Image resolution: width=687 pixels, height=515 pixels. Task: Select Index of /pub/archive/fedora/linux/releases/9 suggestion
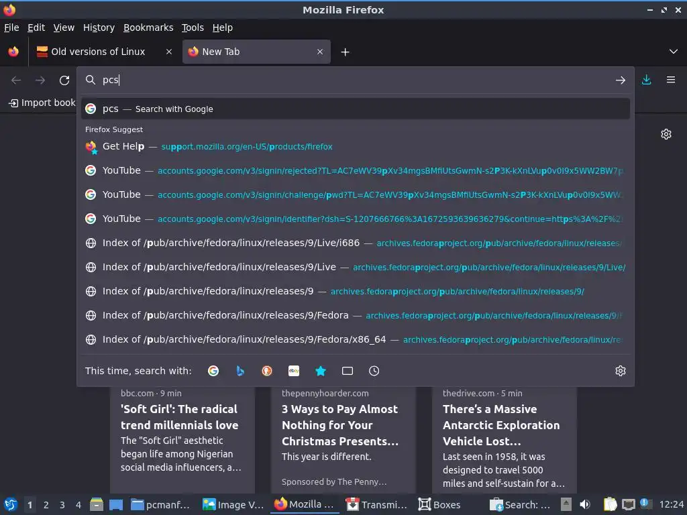[x=356, y=291]
